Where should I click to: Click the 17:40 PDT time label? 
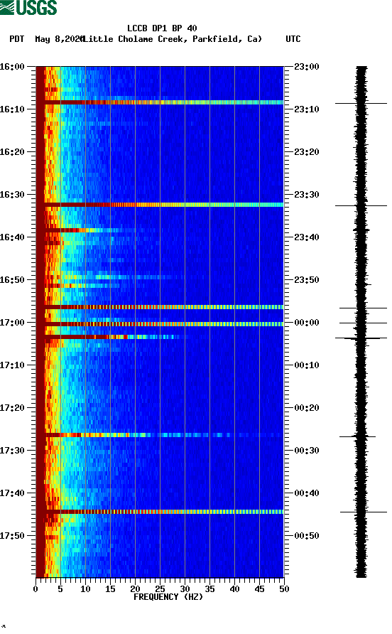[12, 493]
